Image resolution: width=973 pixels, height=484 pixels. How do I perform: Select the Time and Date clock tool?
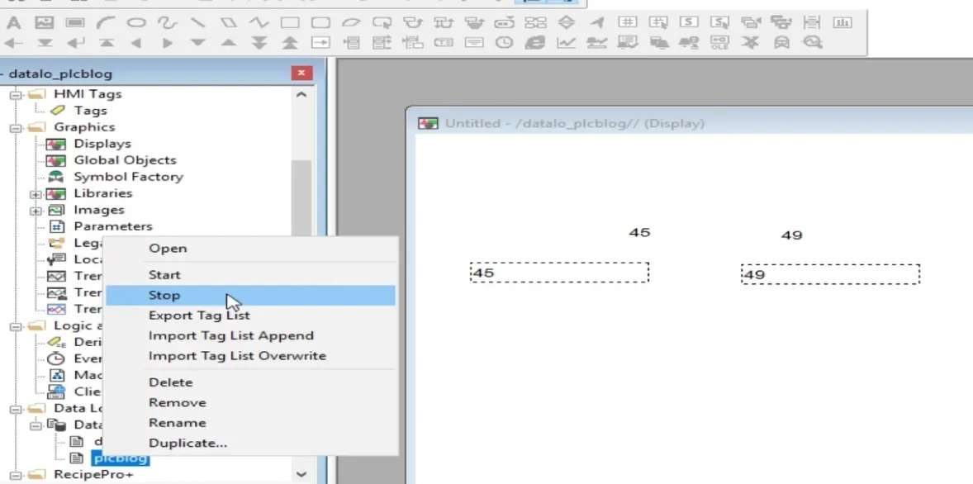(x=505, y=43)
